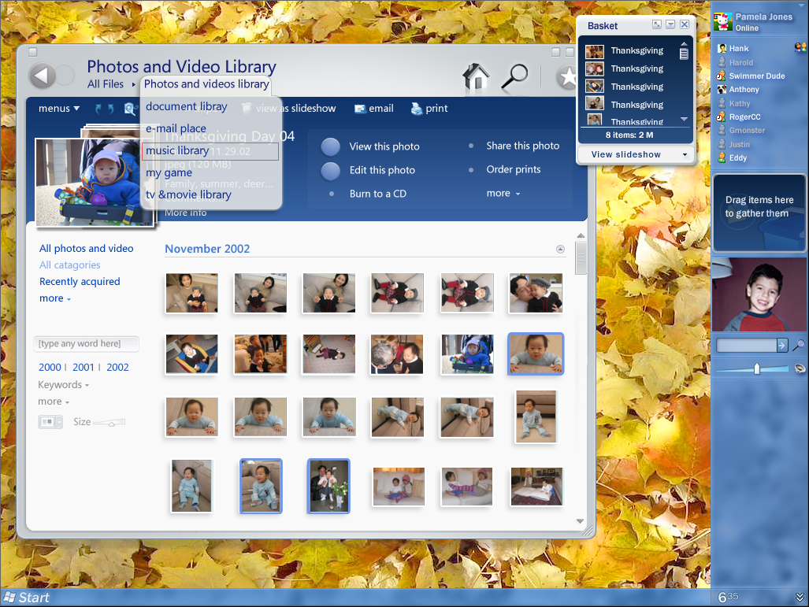Click Anthony's dog avatar icon
Image resolution: width=809 pixels, height=607 pixels.
(x=722, y=89)
